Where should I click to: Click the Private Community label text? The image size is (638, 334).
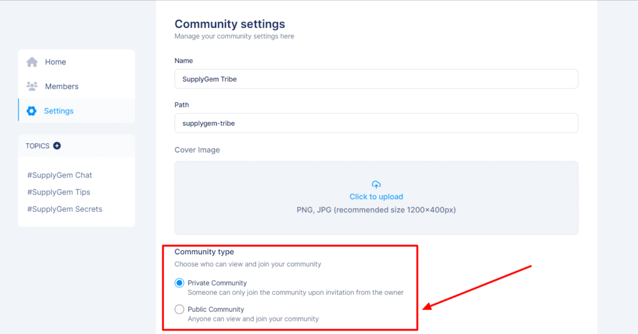point(217,283)
